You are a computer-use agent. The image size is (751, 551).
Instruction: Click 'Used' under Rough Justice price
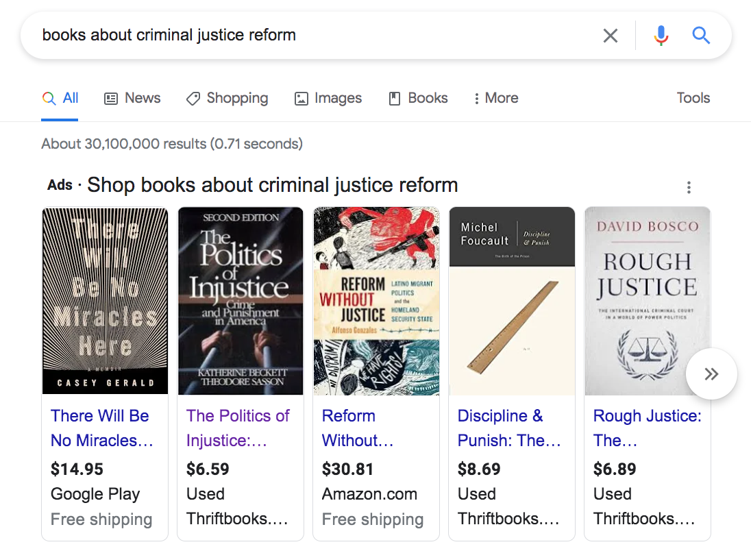(x=612, y=494)
